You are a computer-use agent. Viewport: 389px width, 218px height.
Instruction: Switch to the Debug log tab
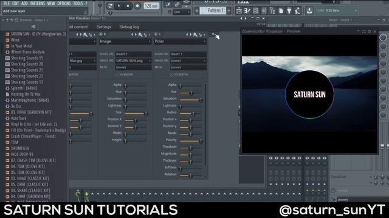(129, 27)
